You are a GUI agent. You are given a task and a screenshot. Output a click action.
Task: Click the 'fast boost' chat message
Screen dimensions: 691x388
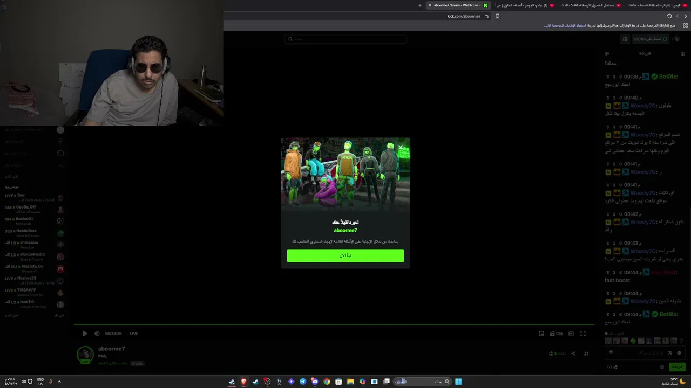[617, 280]
